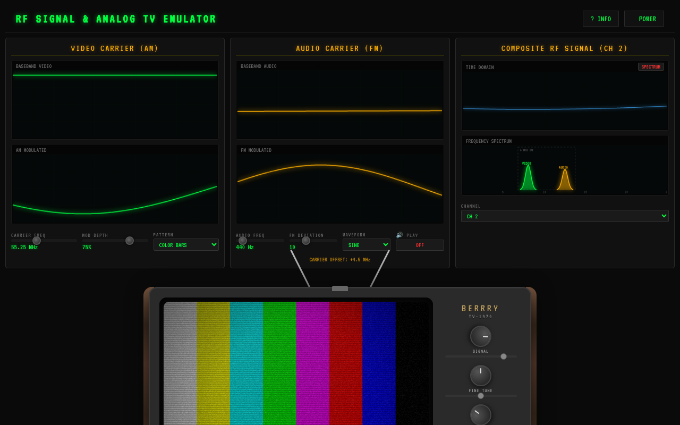The height and width of the screenshot is (425, 680).
Task: Click the CARRIER OFFSET +4.5 MHz text
Action: [x=340, y=260]
